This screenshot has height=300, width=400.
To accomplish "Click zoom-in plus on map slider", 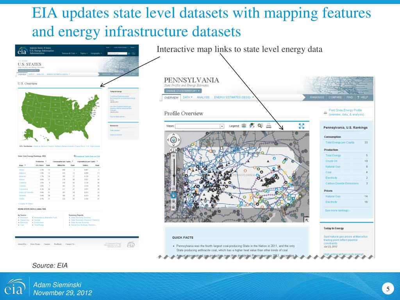I will pos(173,155).
